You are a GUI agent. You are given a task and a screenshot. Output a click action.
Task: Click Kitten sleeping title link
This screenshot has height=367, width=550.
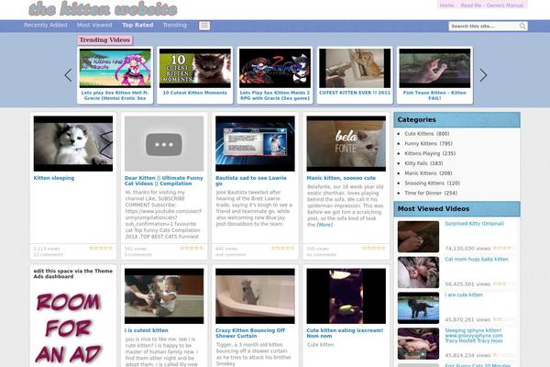click(54, 178)
